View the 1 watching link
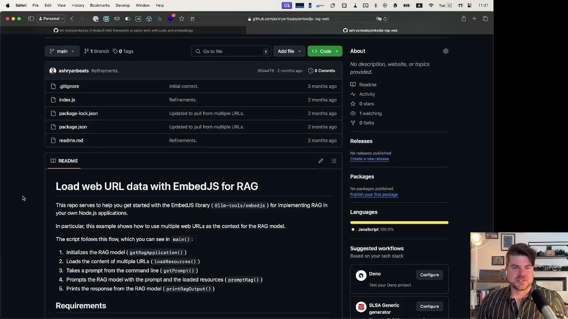Viewport: 568px width, 319px height. pyautogui.click(x=366, y=113)
